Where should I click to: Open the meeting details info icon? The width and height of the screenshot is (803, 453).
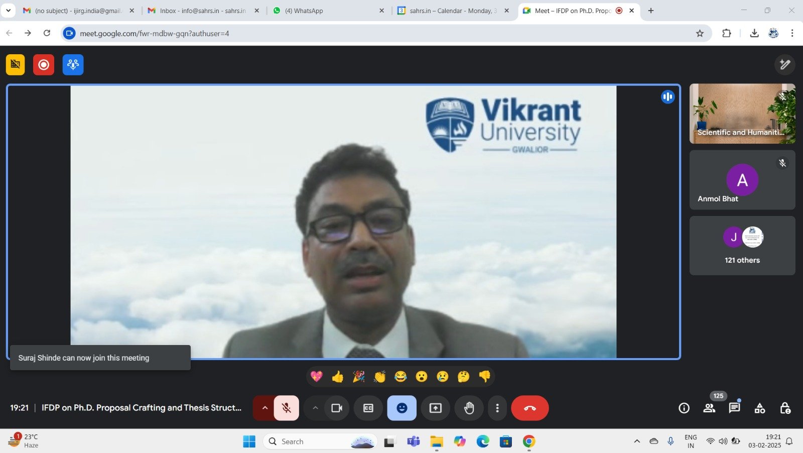pyautogui.click(x=684, y=408)
